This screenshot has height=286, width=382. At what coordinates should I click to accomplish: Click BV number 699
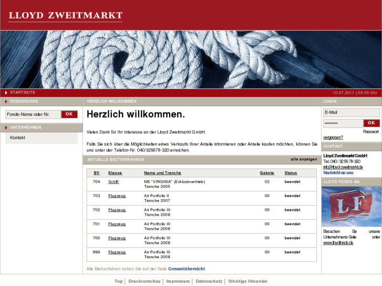tap(96, 252)
